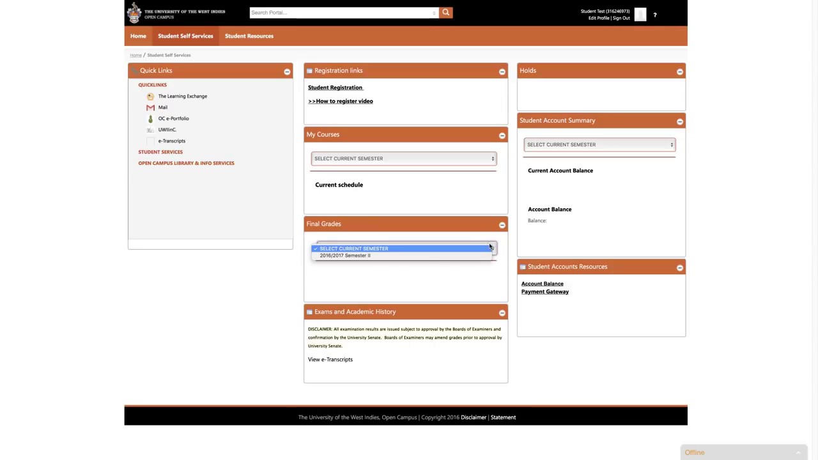Screen dimensions: 818x460
Task: Expand Open Campus Library & Info Services
Action: pyautogui.click(x=186, y=163)
